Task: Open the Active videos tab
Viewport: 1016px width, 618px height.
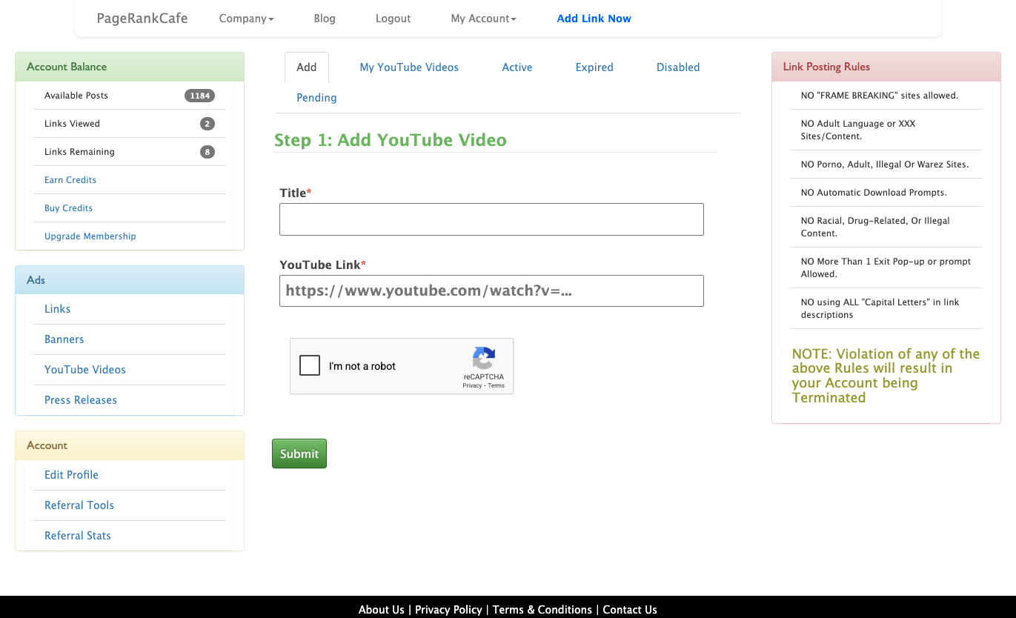Action: point(517,67)
